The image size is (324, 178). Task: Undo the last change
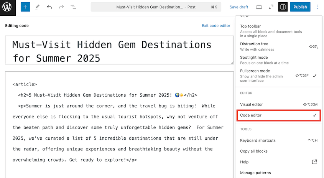coord(49,7)
